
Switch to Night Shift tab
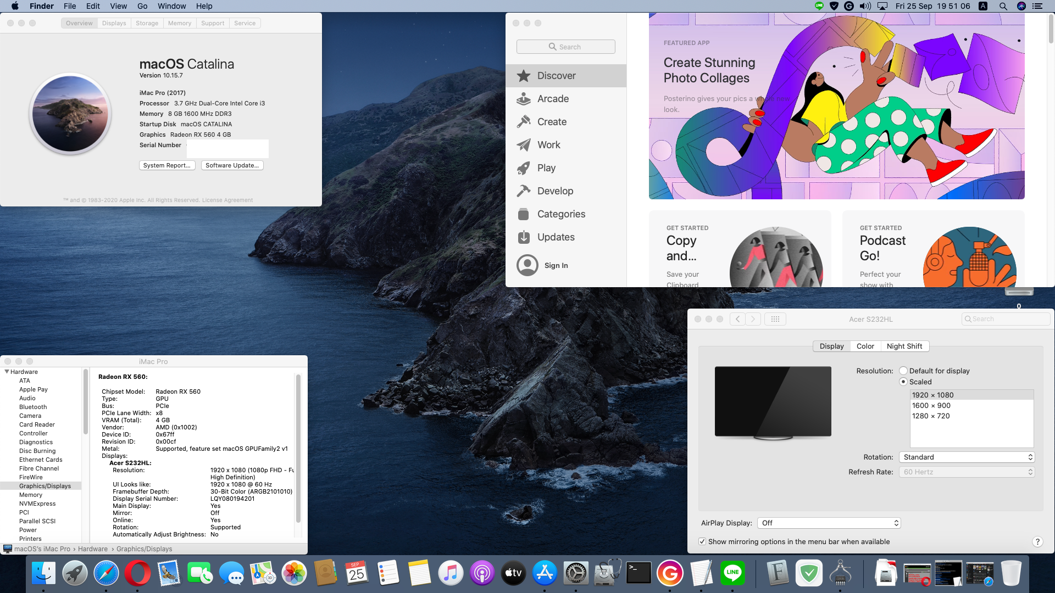click(x=904, y=346)
